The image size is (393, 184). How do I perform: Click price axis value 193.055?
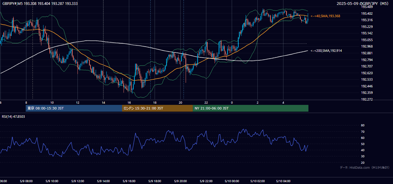367,40
